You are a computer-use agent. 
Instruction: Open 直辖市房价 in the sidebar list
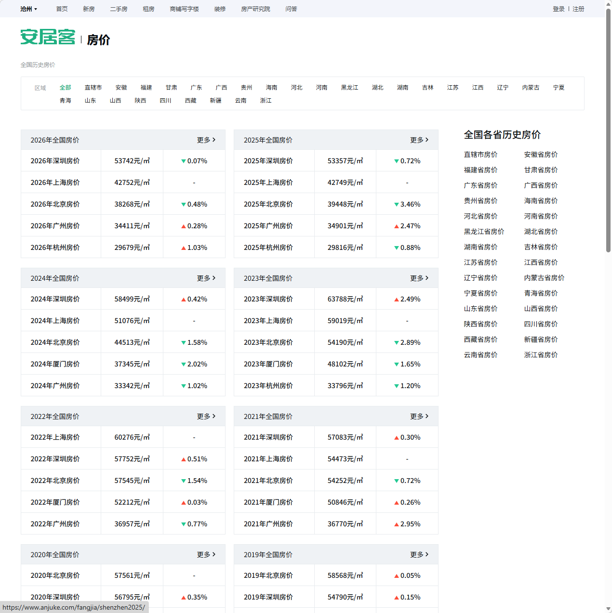[x=480, y=155]
